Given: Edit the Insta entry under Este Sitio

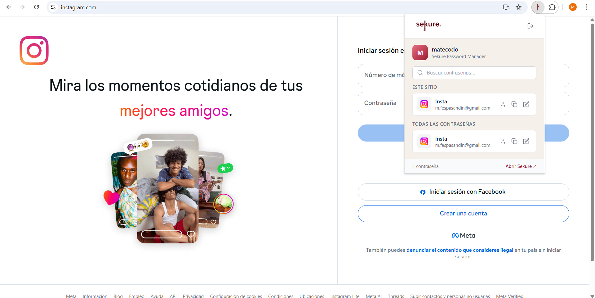Looking at the screenshot, I should coord(526,104).
